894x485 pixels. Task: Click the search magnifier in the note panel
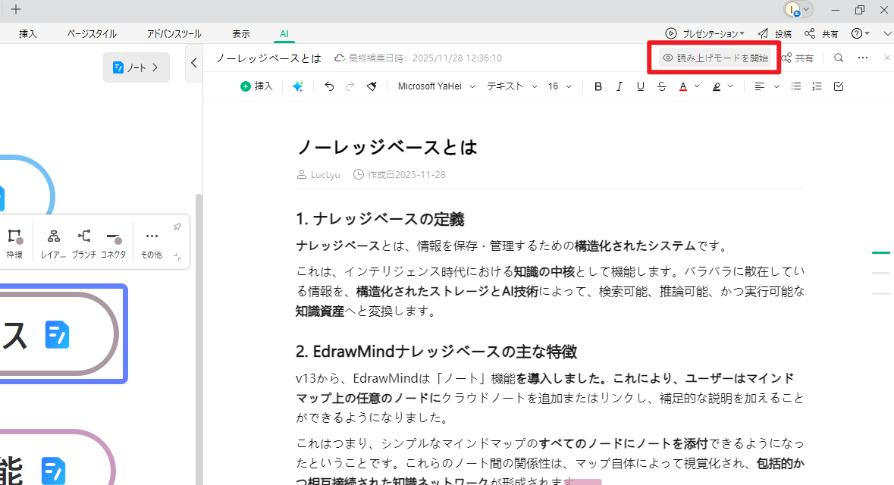click(838, 57)
